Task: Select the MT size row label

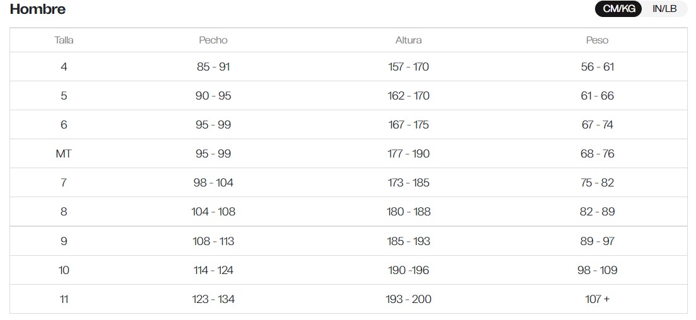Action: 64,154
